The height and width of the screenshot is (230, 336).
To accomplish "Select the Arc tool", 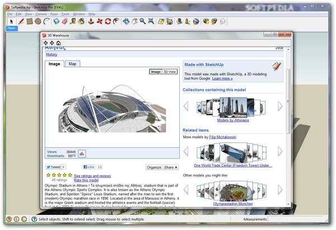I will pyautogui.click(x=46, y=21).
